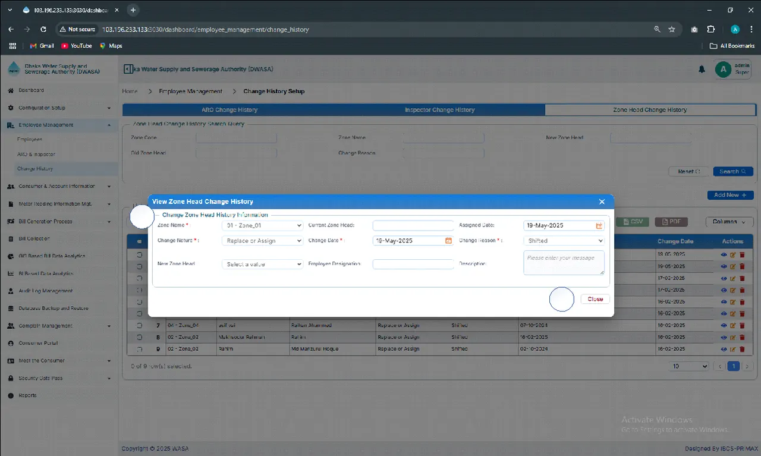
Task: Tick the checkbox for row 8
Action: coord(140,337)
